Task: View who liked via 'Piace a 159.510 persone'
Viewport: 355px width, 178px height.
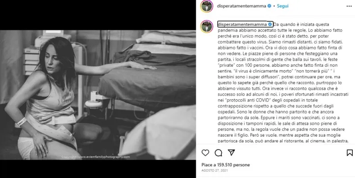Action: pyautogui.click(x=226, y=165)
